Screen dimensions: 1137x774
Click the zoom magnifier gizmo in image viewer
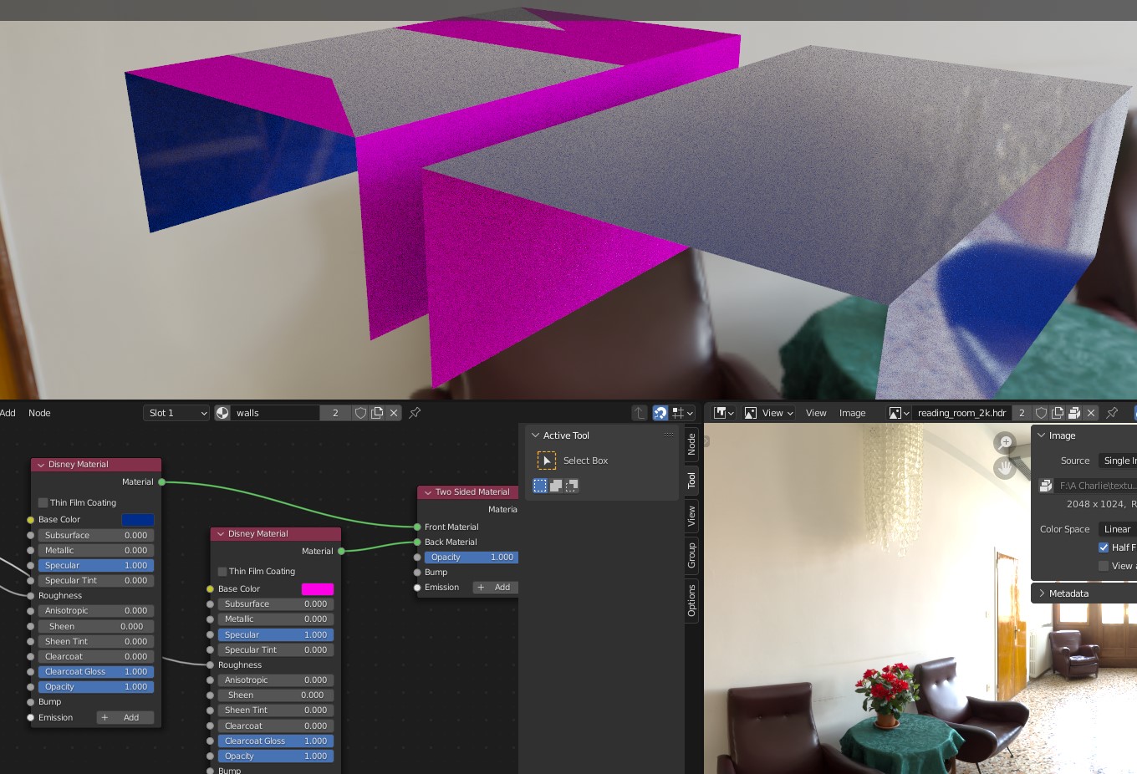point(1005,442)
